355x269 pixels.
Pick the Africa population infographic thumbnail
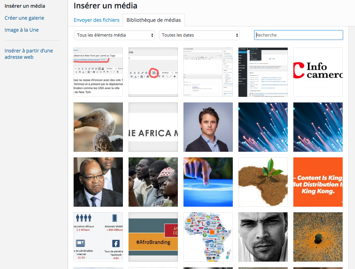point(98,237)
